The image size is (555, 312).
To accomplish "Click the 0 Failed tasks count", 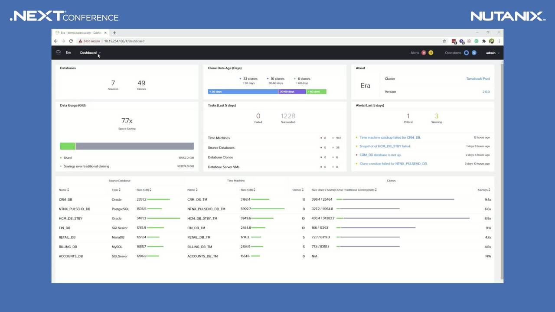I will tap(258, 116).
